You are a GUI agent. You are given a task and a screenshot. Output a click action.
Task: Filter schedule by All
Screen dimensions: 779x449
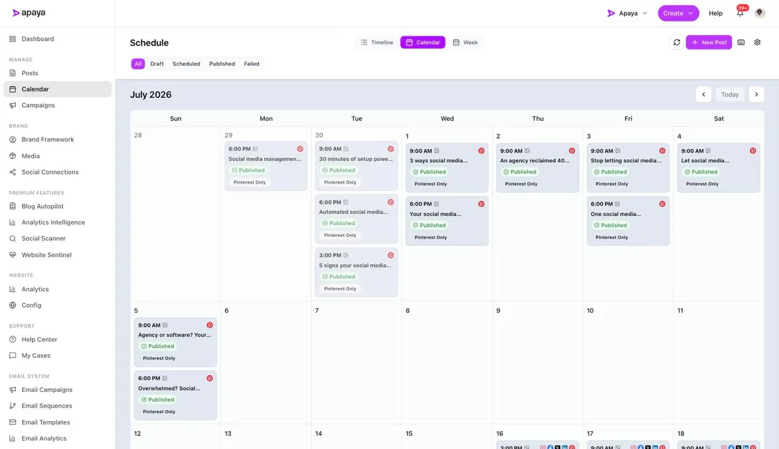pos(138,64)
